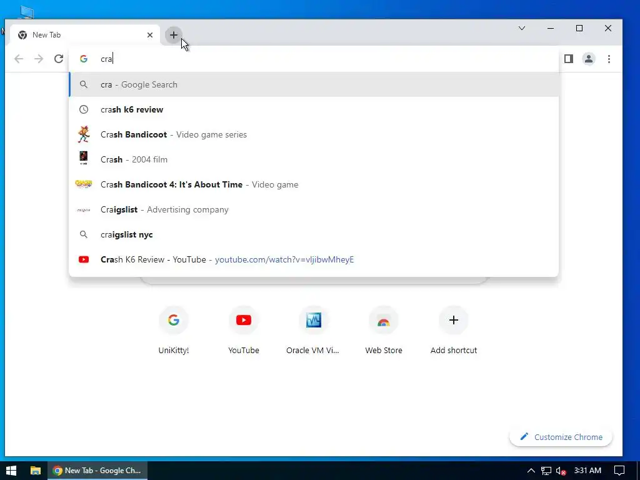
Task: Click the 'Web Store' shortcut label
Action: 384,350
